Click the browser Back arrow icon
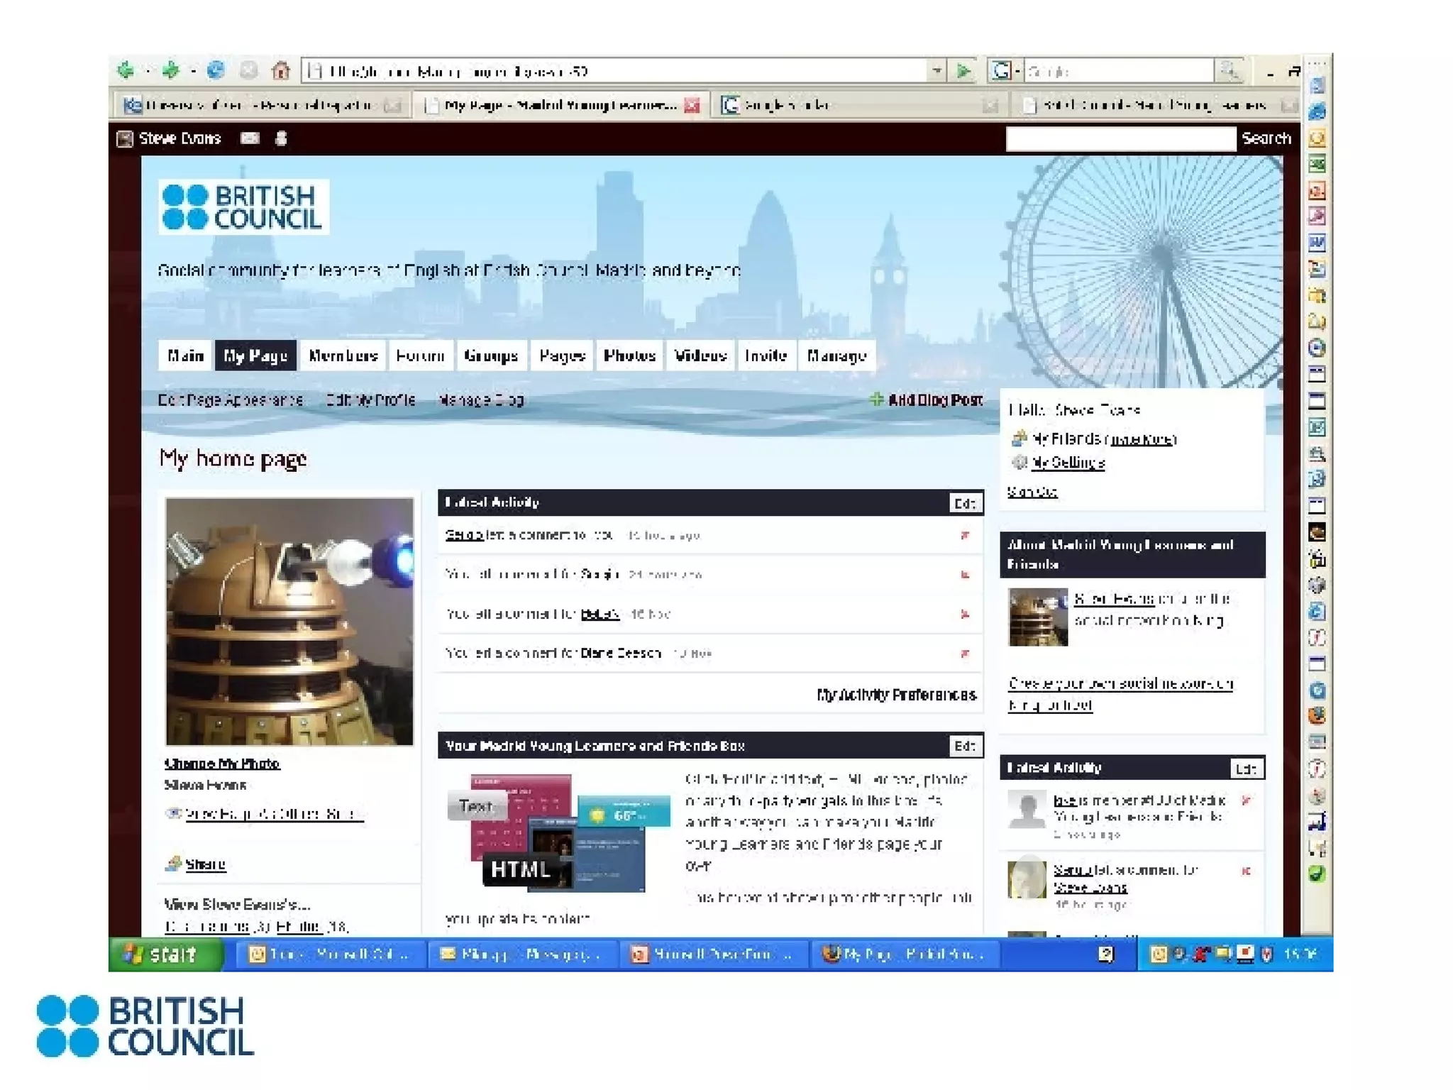This screenshot has width=1453, height=1090. 126,70
